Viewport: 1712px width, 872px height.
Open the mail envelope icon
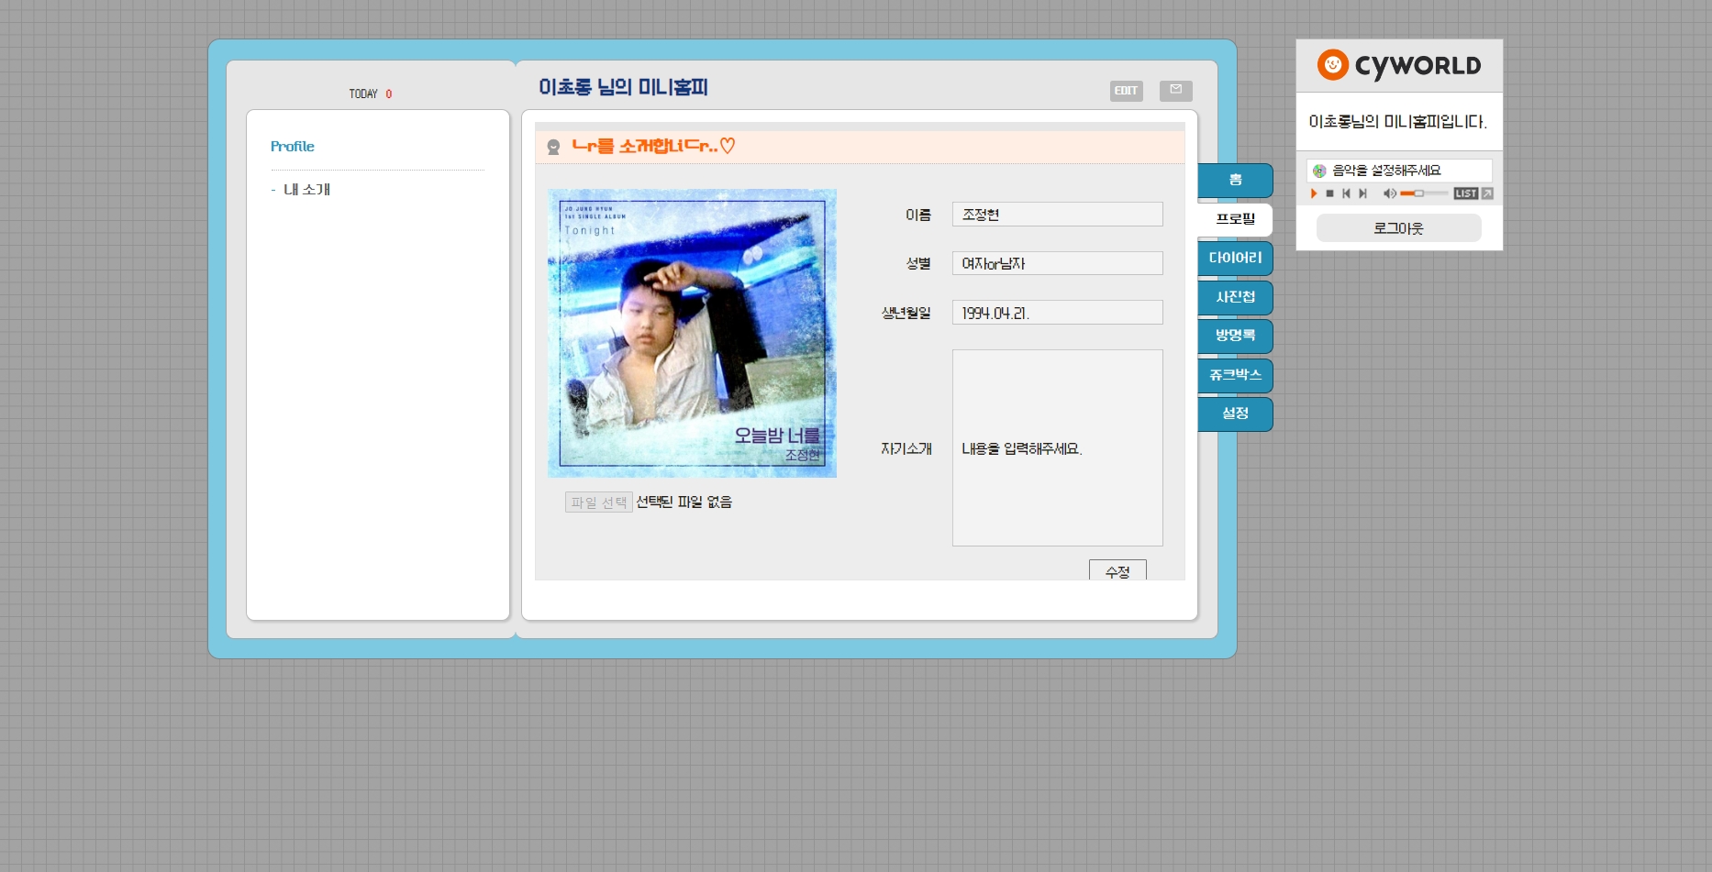pos(1175,90)
